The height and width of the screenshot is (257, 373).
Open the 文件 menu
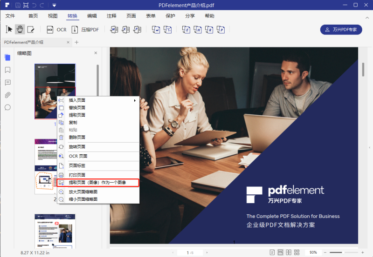(x=10, y=16)
